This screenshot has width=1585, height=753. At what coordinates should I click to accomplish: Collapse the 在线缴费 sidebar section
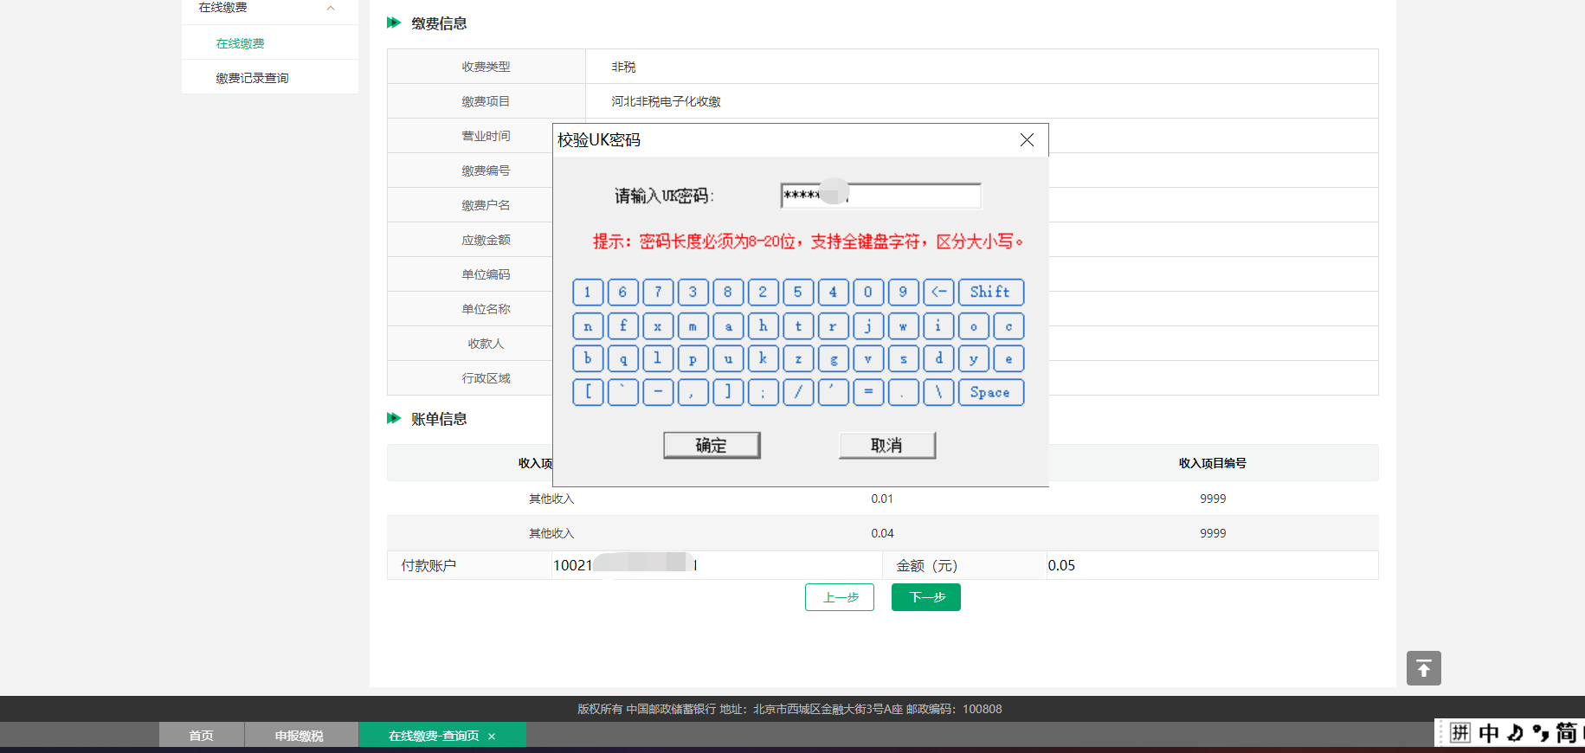[330, 8]
